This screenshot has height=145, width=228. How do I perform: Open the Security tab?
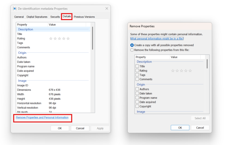pos(55,17)
